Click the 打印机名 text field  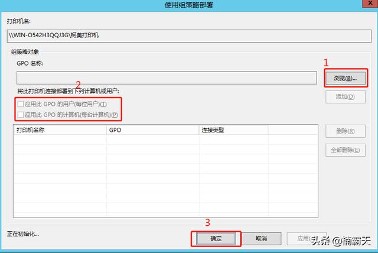(x=189, y=36)
